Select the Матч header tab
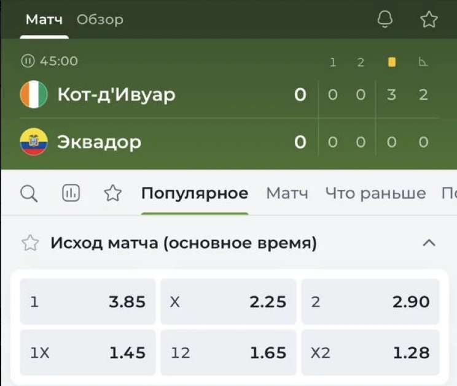Screen dimensions: 457x386 [44, 20]
